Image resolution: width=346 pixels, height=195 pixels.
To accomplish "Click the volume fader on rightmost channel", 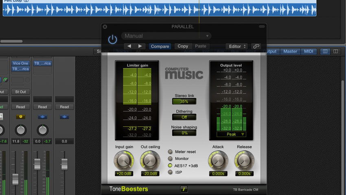I will 64,164.
